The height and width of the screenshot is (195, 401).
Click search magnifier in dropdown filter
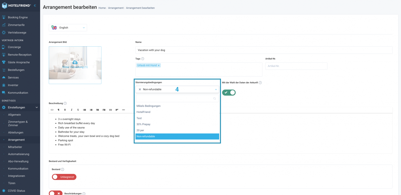(x=214, y=98)
